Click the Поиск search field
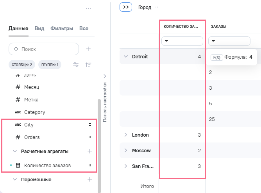The image size is (261, 193). click(44, 49)
